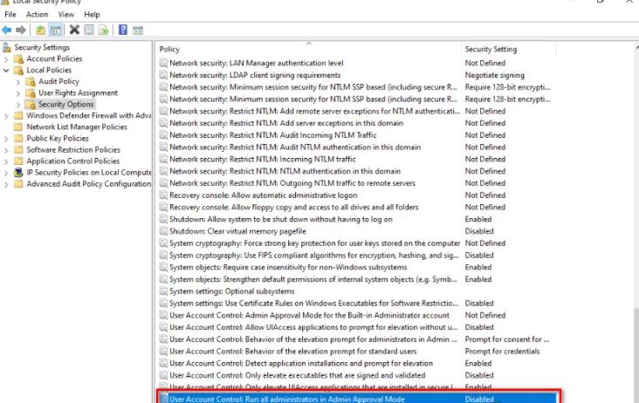This screenshot has height=403, width=639.
Task: Click icon beside Recovery console: Allow automatic administrative logon
Action: click(x=163, y=195)
